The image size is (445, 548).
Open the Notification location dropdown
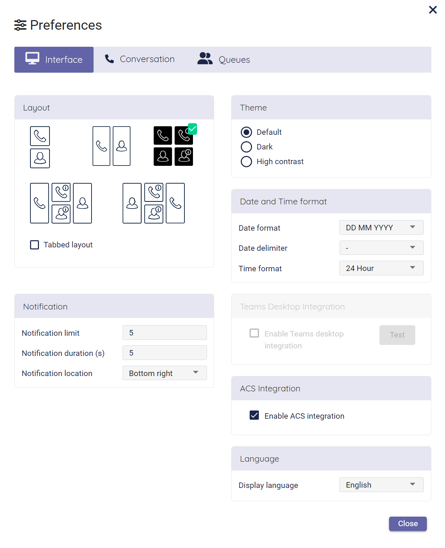point(164,373)
